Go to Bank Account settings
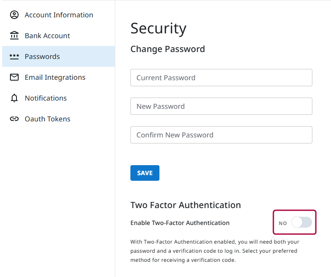The image size is (331, 277). [47, 36]
